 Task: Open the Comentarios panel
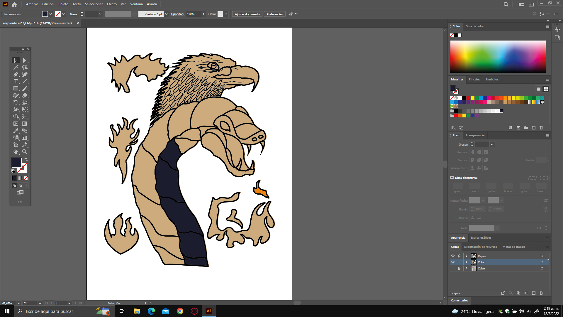click(459, 301)
